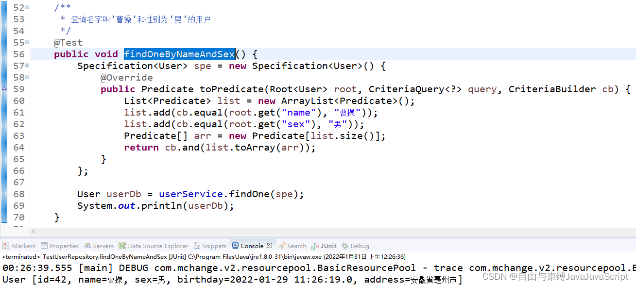Click the User [id=42...] console output line

[x=232, y=280]
